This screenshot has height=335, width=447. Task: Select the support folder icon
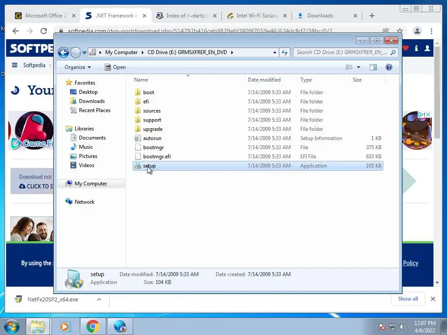[x=138, y=120]
